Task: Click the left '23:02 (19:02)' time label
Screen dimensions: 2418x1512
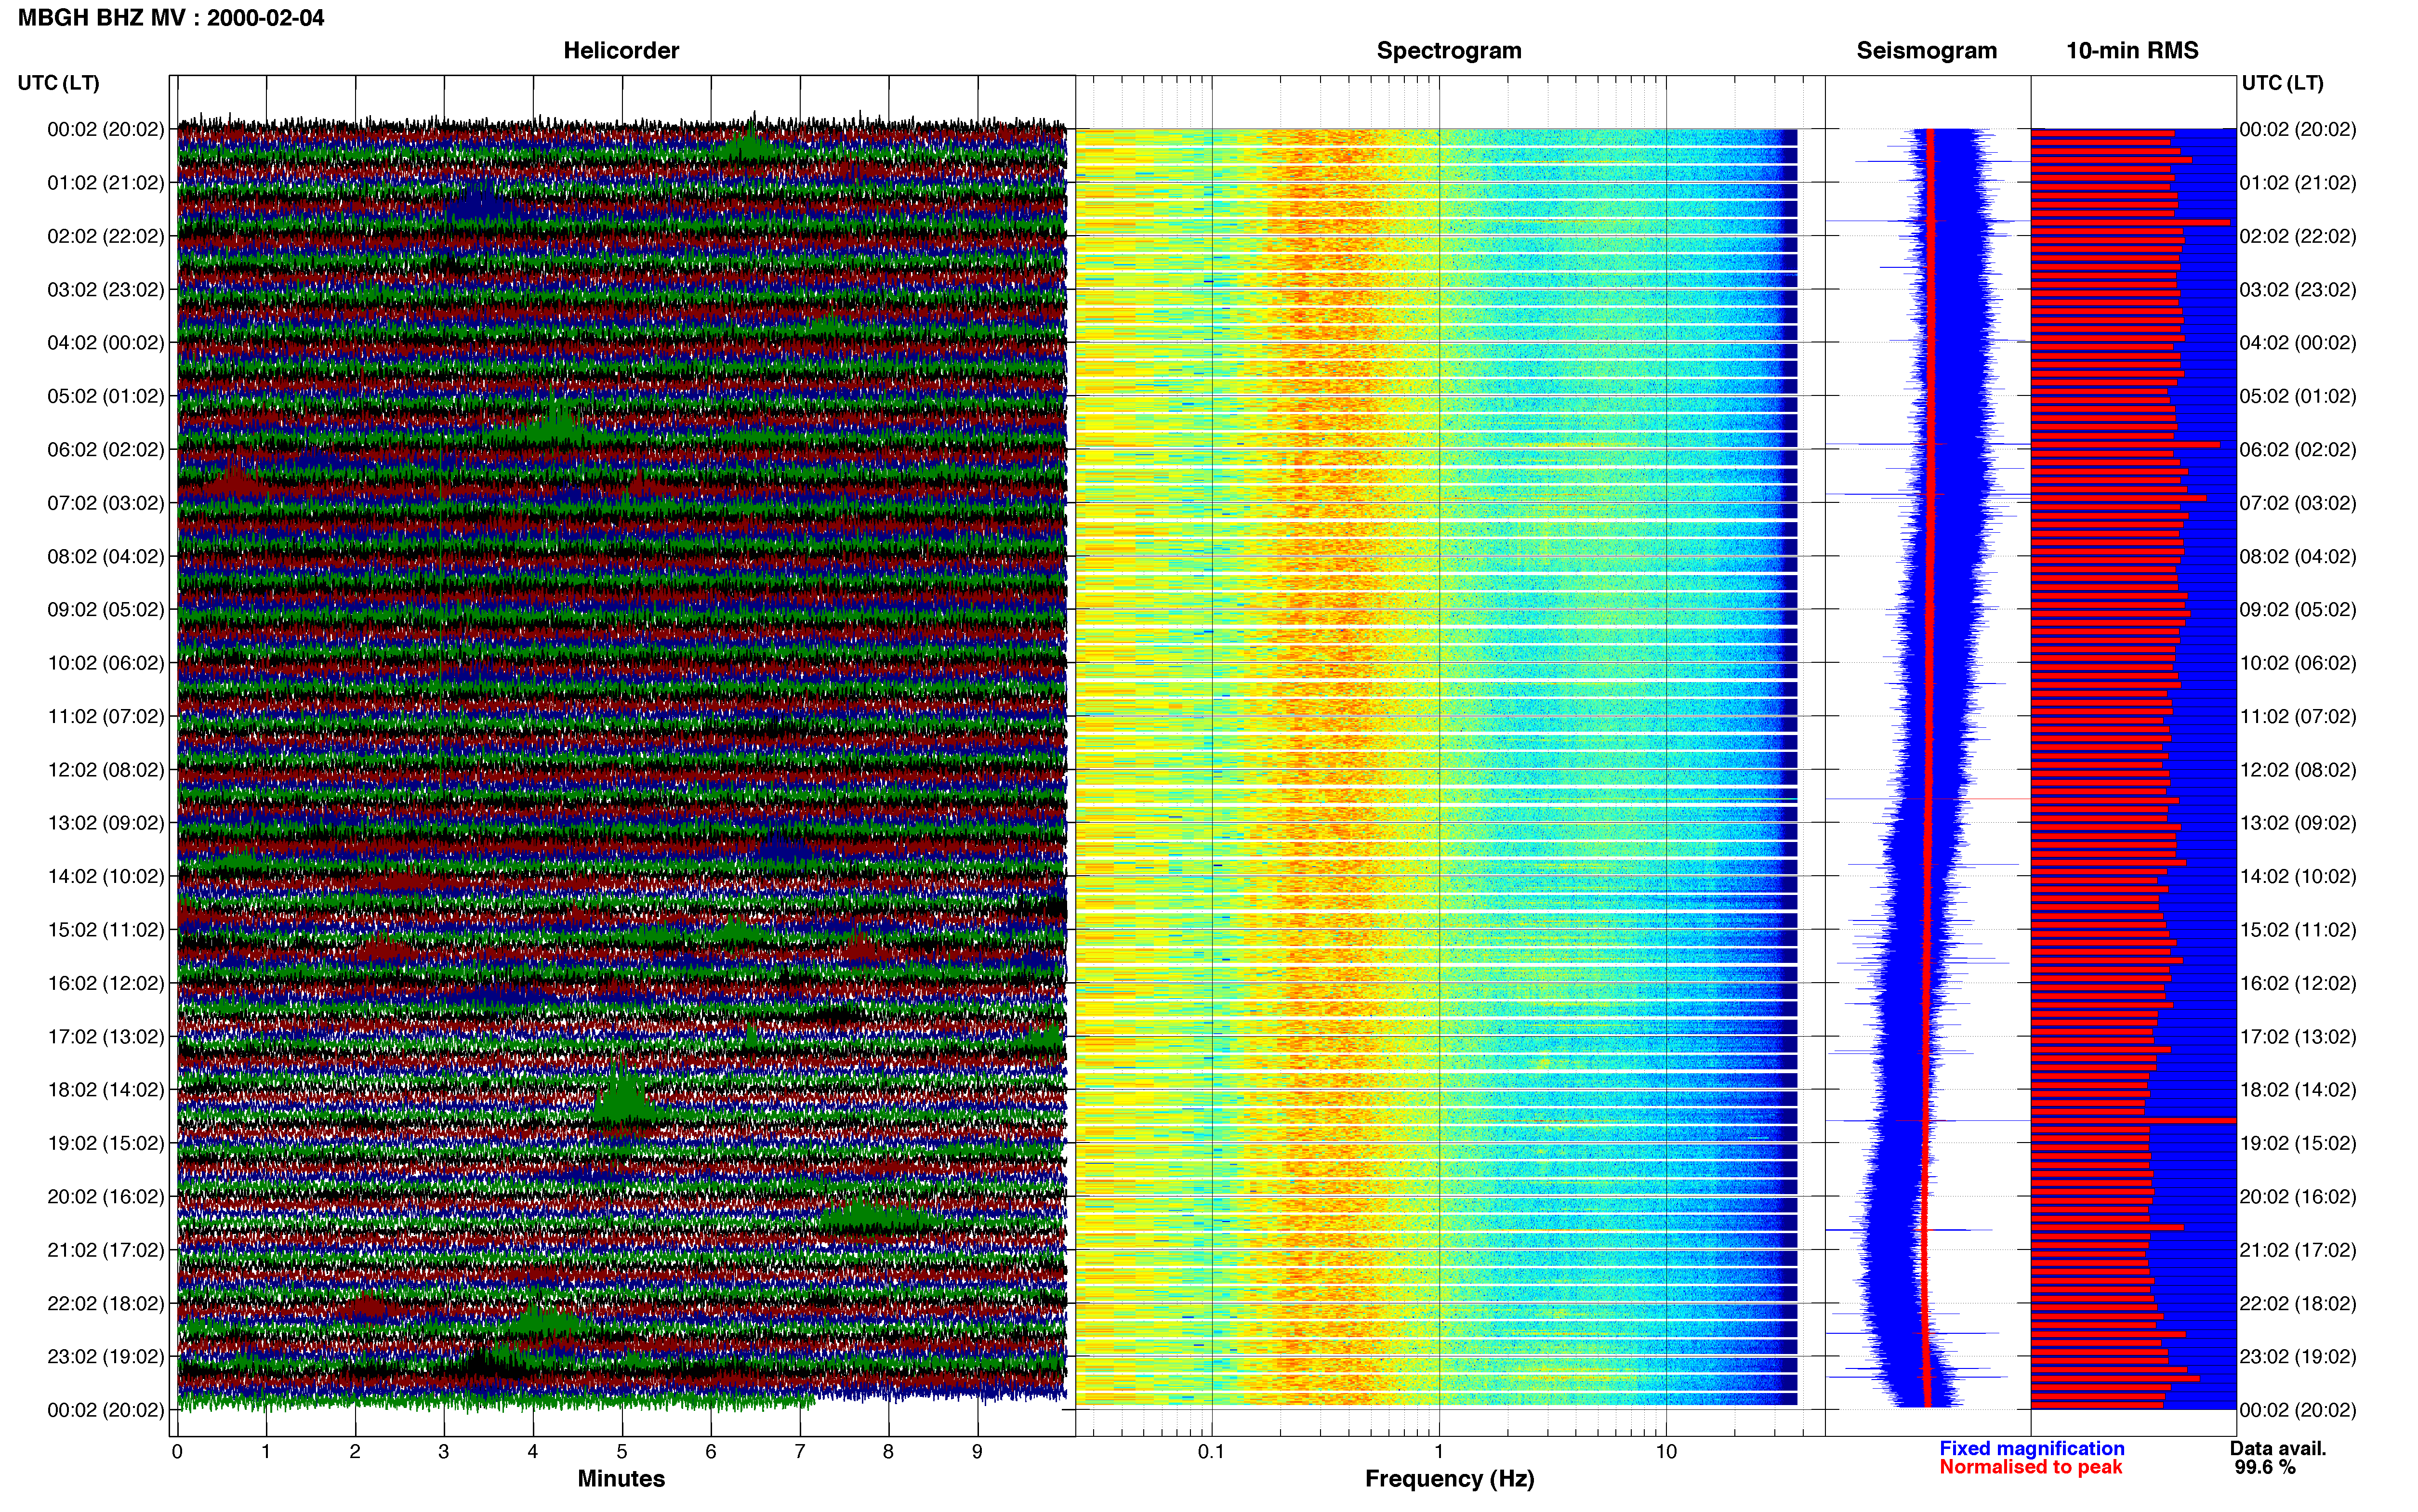Action: pos(106,1357)
